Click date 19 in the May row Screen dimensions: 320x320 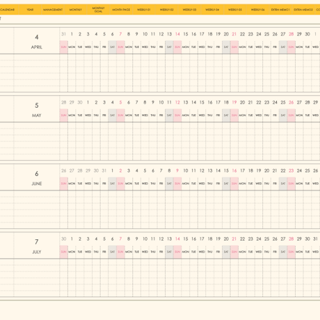coord(234,102)
